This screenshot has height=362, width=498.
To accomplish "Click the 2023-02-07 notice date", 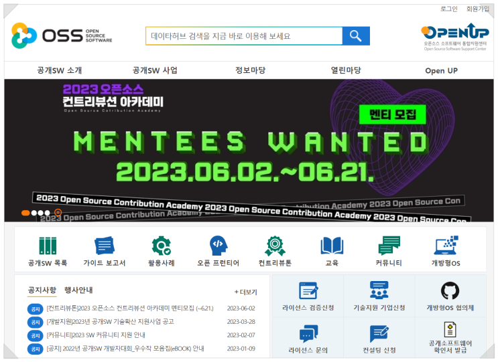I will click(241, 335).
